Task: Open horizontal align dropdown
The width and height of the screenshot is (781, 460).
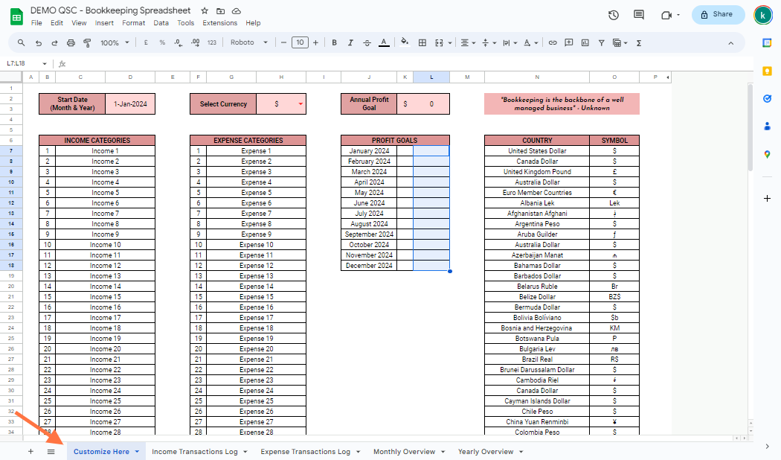Action: click(468, 43)
